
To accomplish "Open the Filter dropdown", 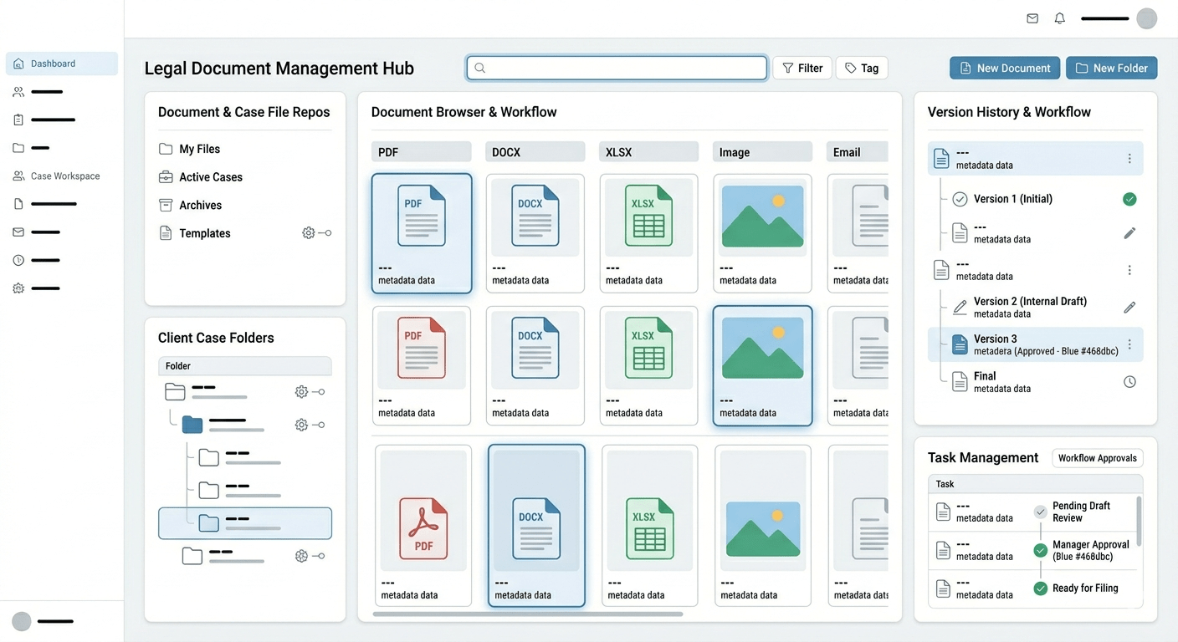I will pyautogui.click(x=802, y=68).
